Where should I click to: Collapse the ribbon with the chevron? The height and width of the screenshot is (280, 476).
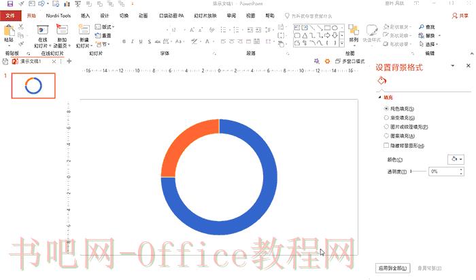(471, 54)
